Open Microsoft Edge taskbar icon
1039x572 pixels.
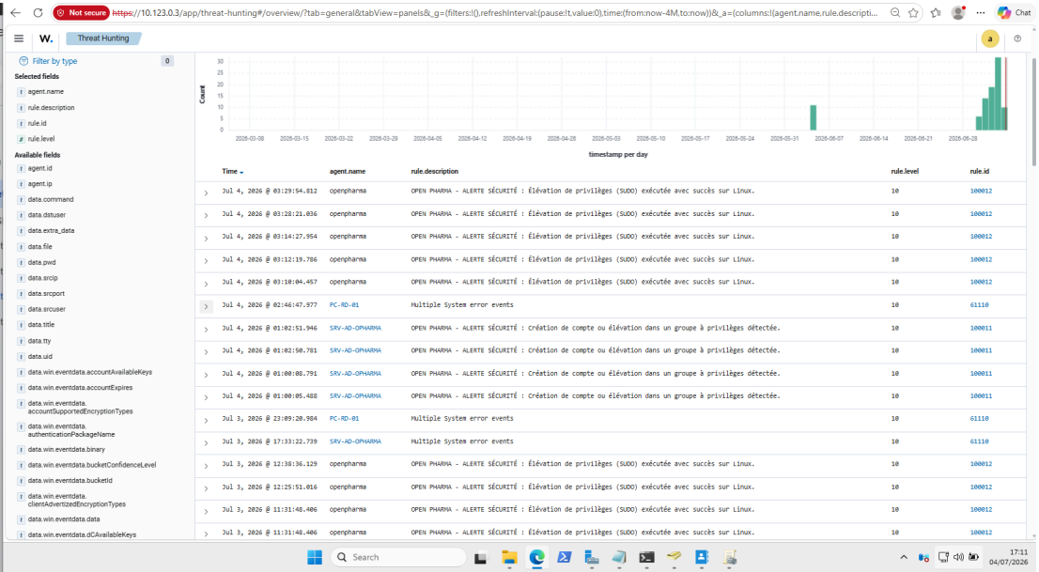pos(536,557)
